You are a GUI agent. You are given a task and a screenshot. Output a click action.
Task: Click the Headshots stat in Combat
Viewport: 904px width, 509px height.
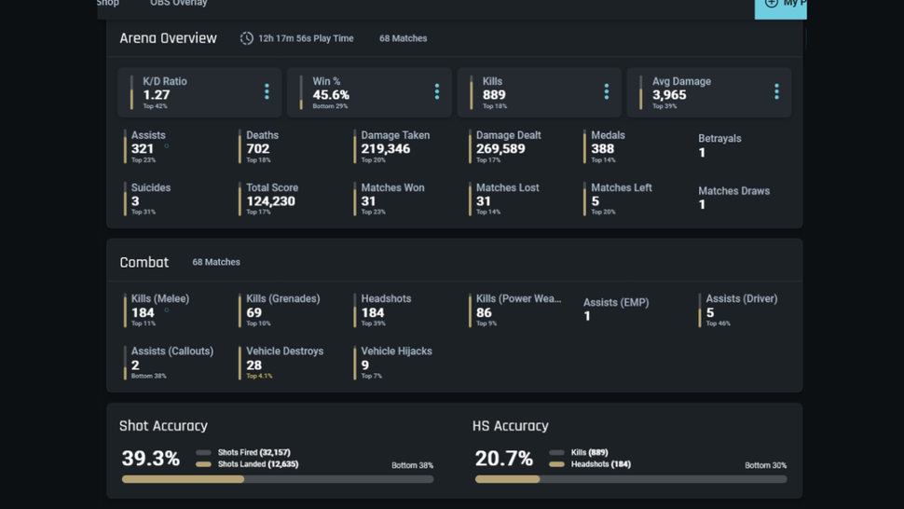(x=383, y=310)
